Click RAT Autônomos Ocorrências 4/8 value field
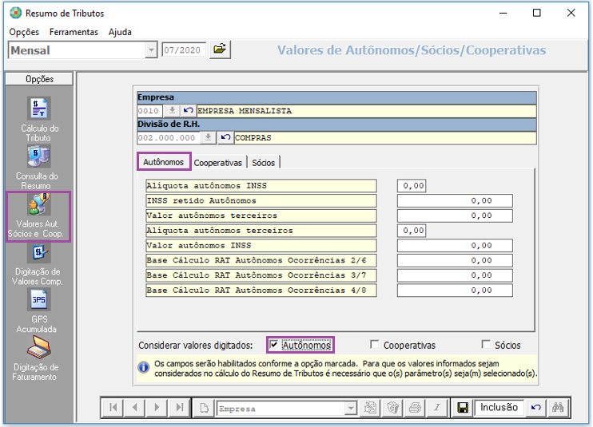The width and height of the screenshot is (593, 427). pyautogui.click(x=455, y=290)
